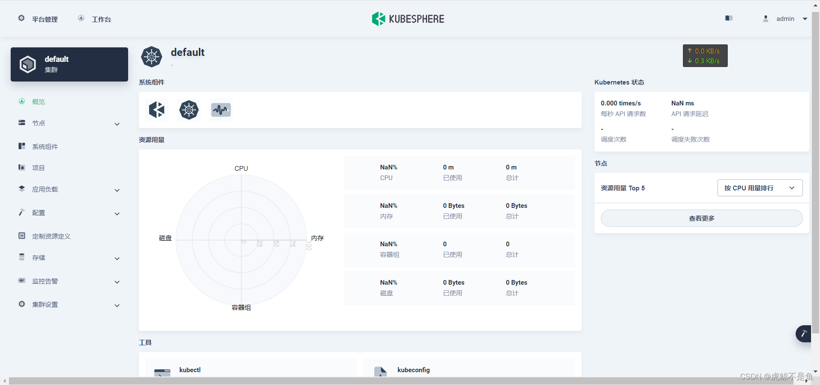Open the 工作台 workbench menu item
The height and width of the screenshot is (385, 820).
[x=101, y=19]
